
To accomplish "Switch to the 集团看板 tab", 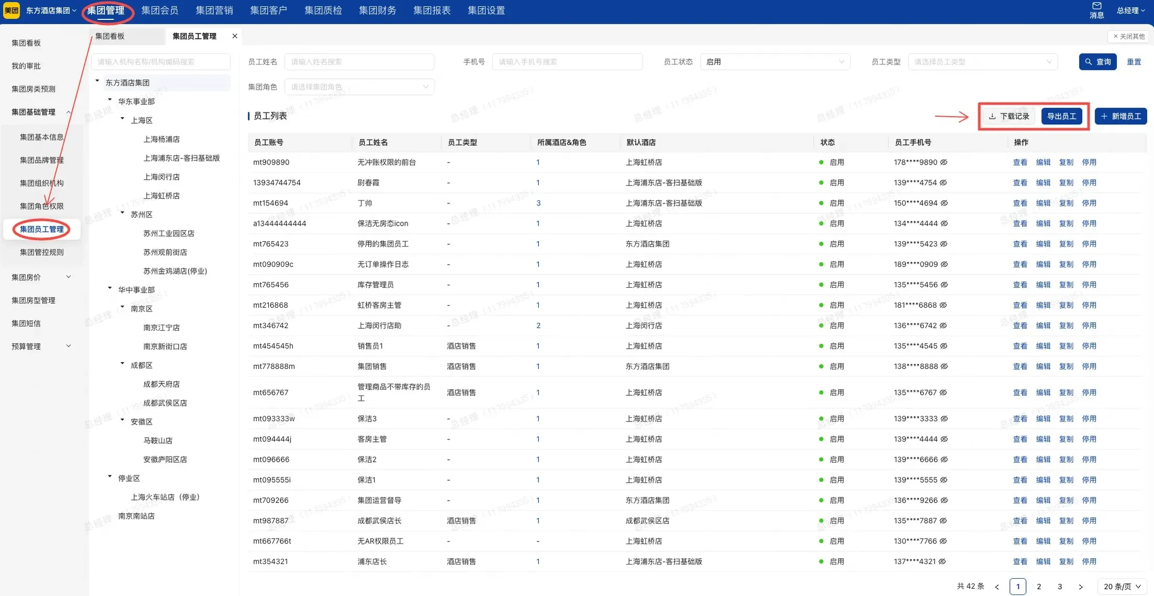I will (111, 36).
